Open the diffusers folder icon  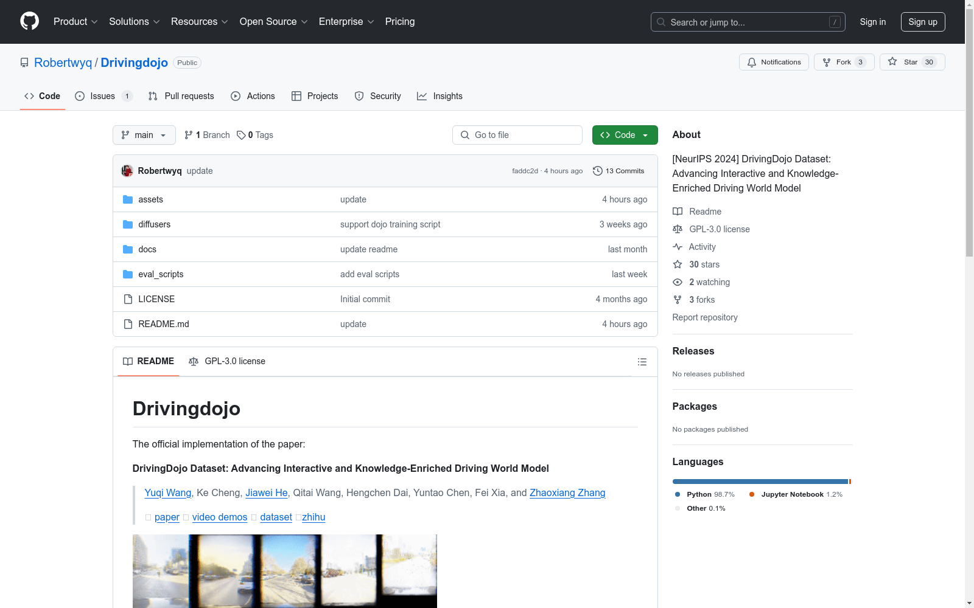point(128,224)
